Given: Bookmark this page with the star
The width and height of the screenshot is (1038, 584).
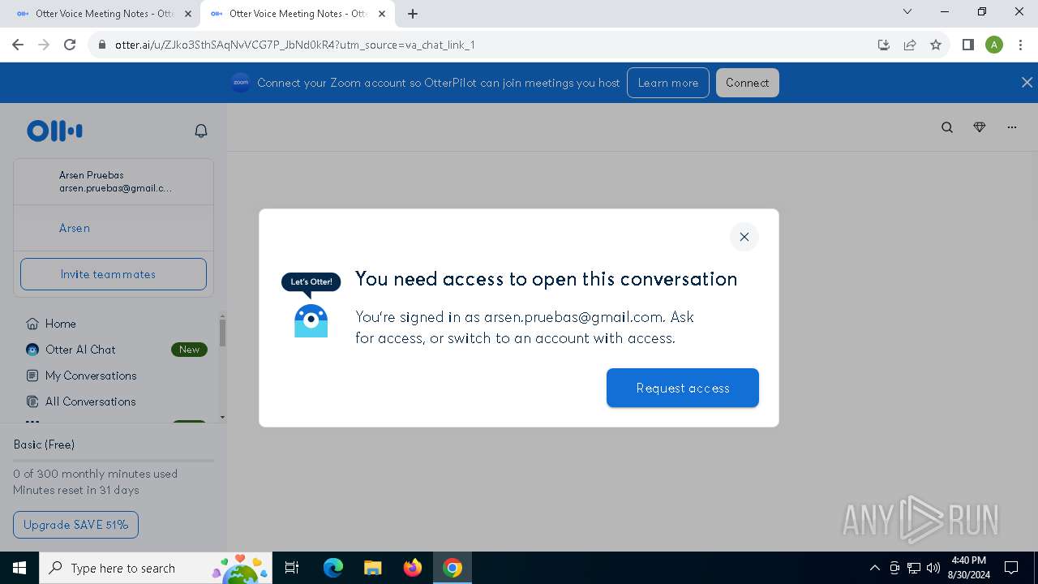Looking at the screenshot, I should 936,45.
